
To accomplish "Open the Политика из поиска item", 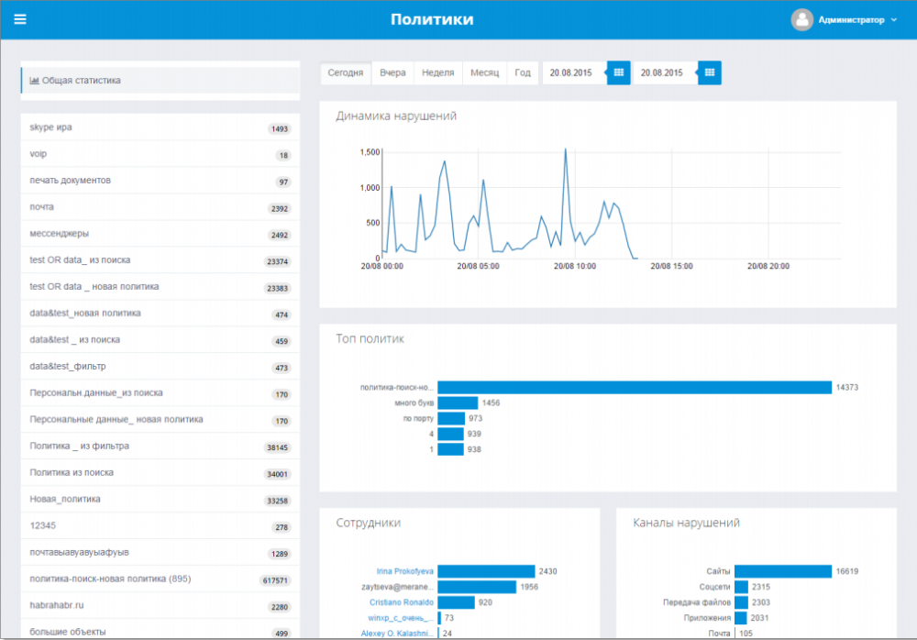I will coord(160,473).
